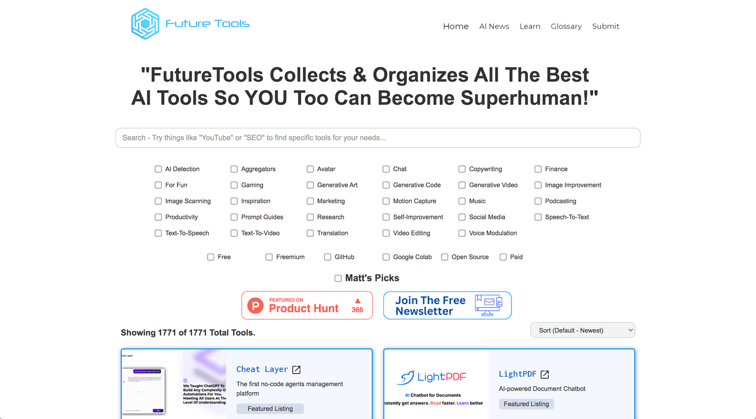Tick the GitHub checkbox
This screenshot has height=419, width=756.
point(328,257)
